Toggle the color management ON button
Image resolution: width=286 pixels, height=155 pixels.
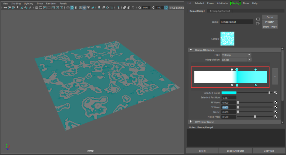tap(166, 8)
